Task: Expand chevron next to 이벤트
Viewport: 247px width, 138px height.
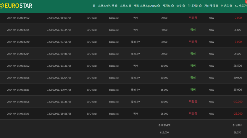Action: (231, 6)
